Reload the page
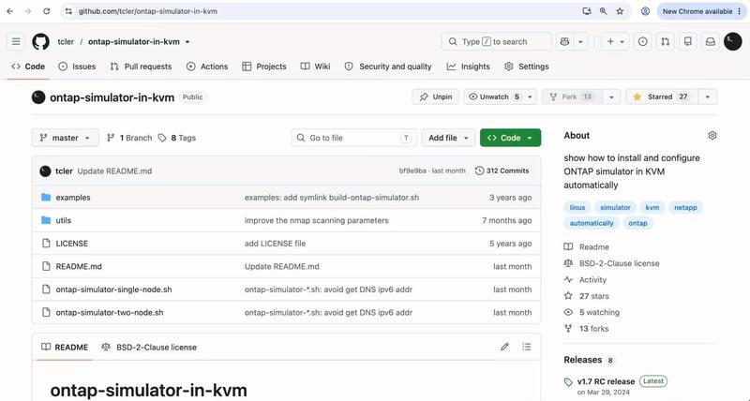The height and width of the screenshot is (401, 750). point(46,11)
